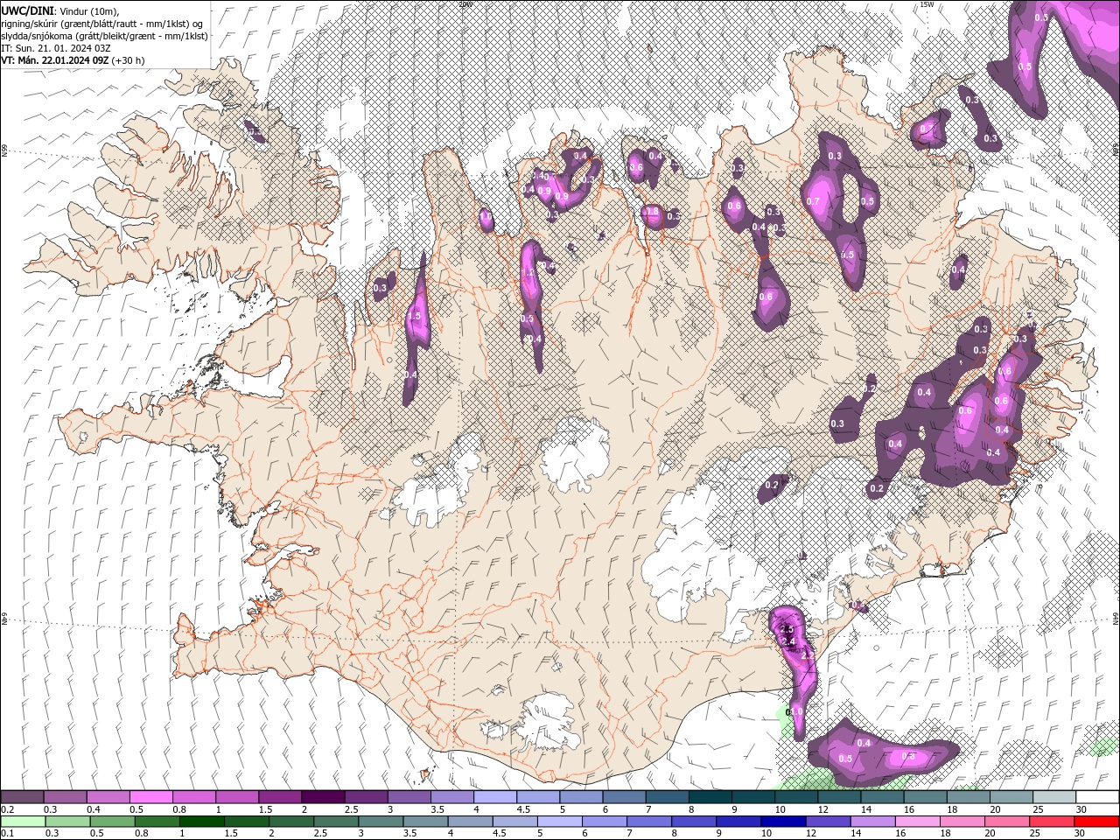Select the lower legend swatch starting at 2.5
The height and width of the screenshot is (840, 1120).
click(x=336, y=822)
